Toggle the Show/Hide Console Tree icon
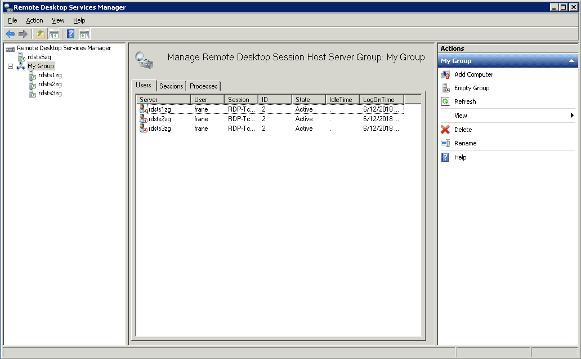 [53, 34]
